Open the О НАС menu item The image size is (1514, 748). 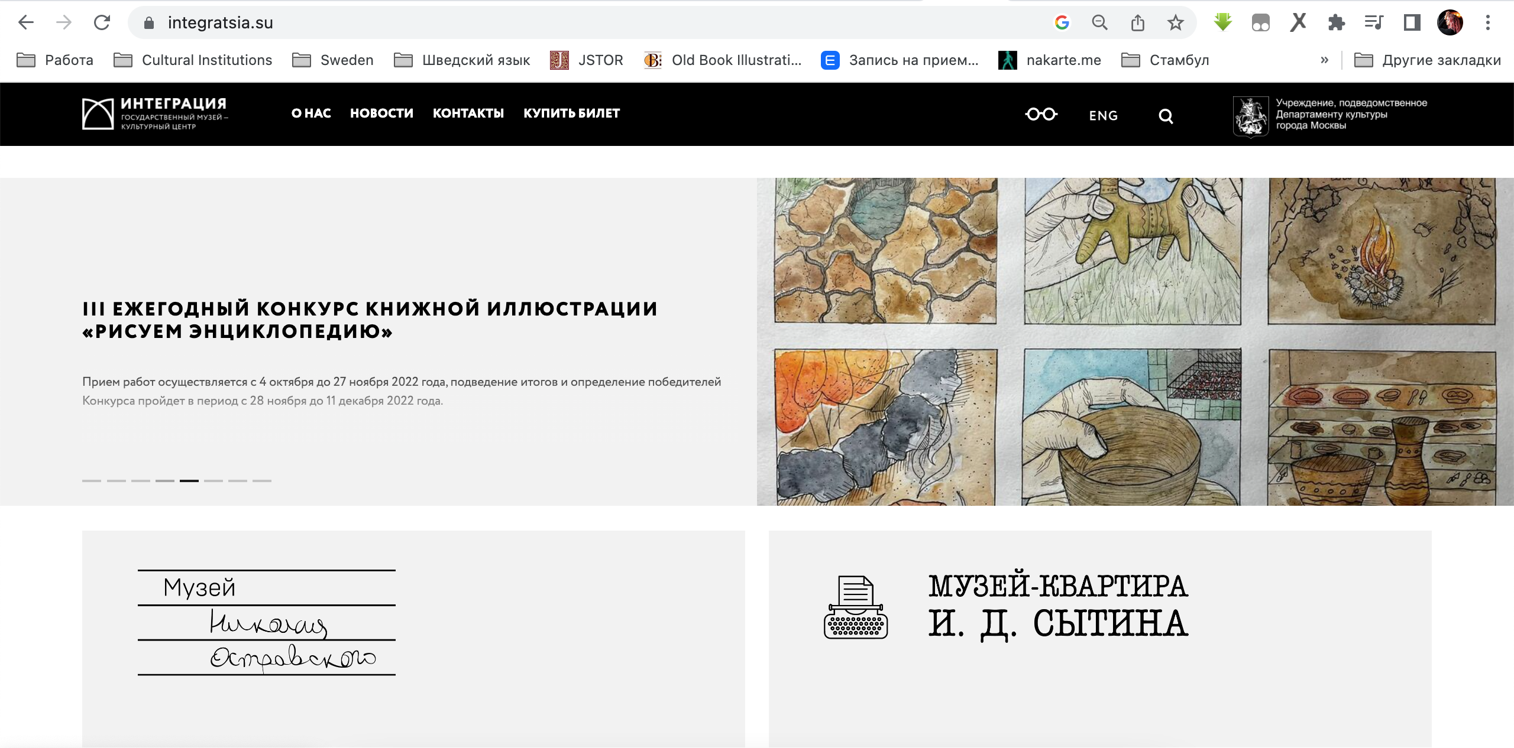click(x=311, y=113)
